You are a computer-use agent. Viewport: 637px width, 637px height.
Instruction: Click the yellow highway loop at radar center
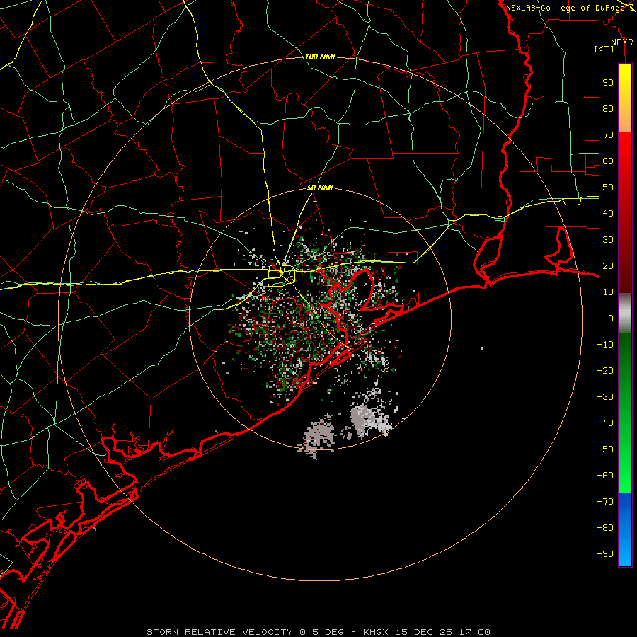(280, 275)
